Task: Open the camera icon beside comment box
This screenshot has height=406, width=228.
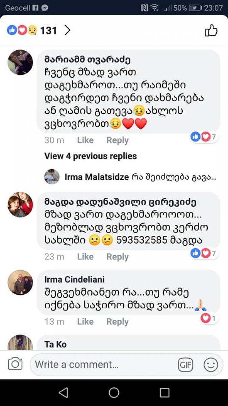Action: point(15,364)
